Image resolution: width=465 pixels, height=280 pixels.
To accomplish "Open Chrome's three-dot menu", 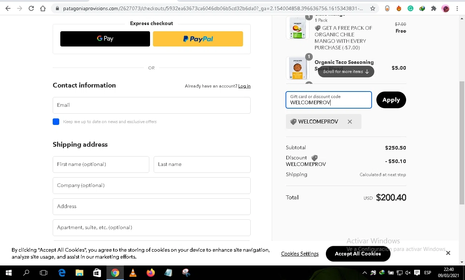I will (x=457, y=8).
